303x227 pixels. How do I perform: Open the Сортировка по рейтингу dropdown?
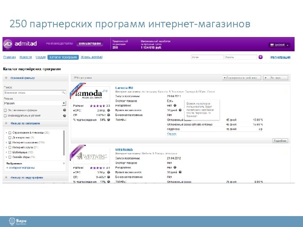(x=242, y=78)
